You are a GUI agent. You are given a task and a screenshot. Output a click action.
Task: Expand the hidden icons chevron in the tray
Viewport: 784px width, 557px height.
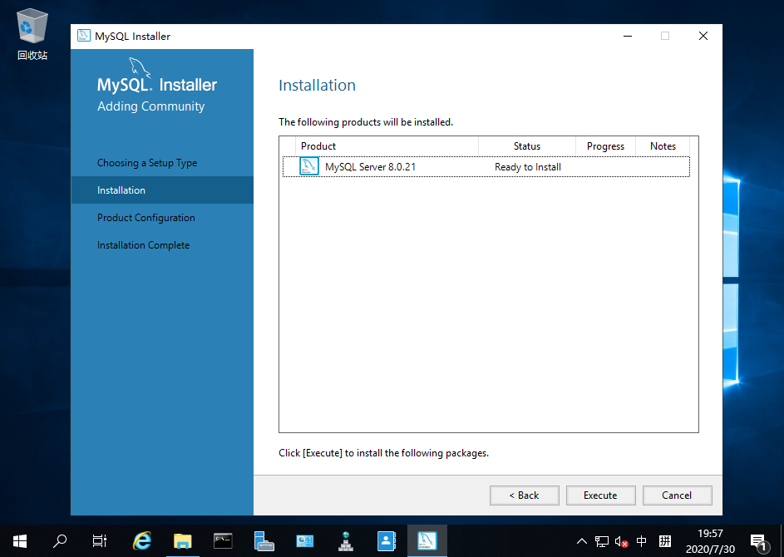pyautogui.click(x=581, y=540)
